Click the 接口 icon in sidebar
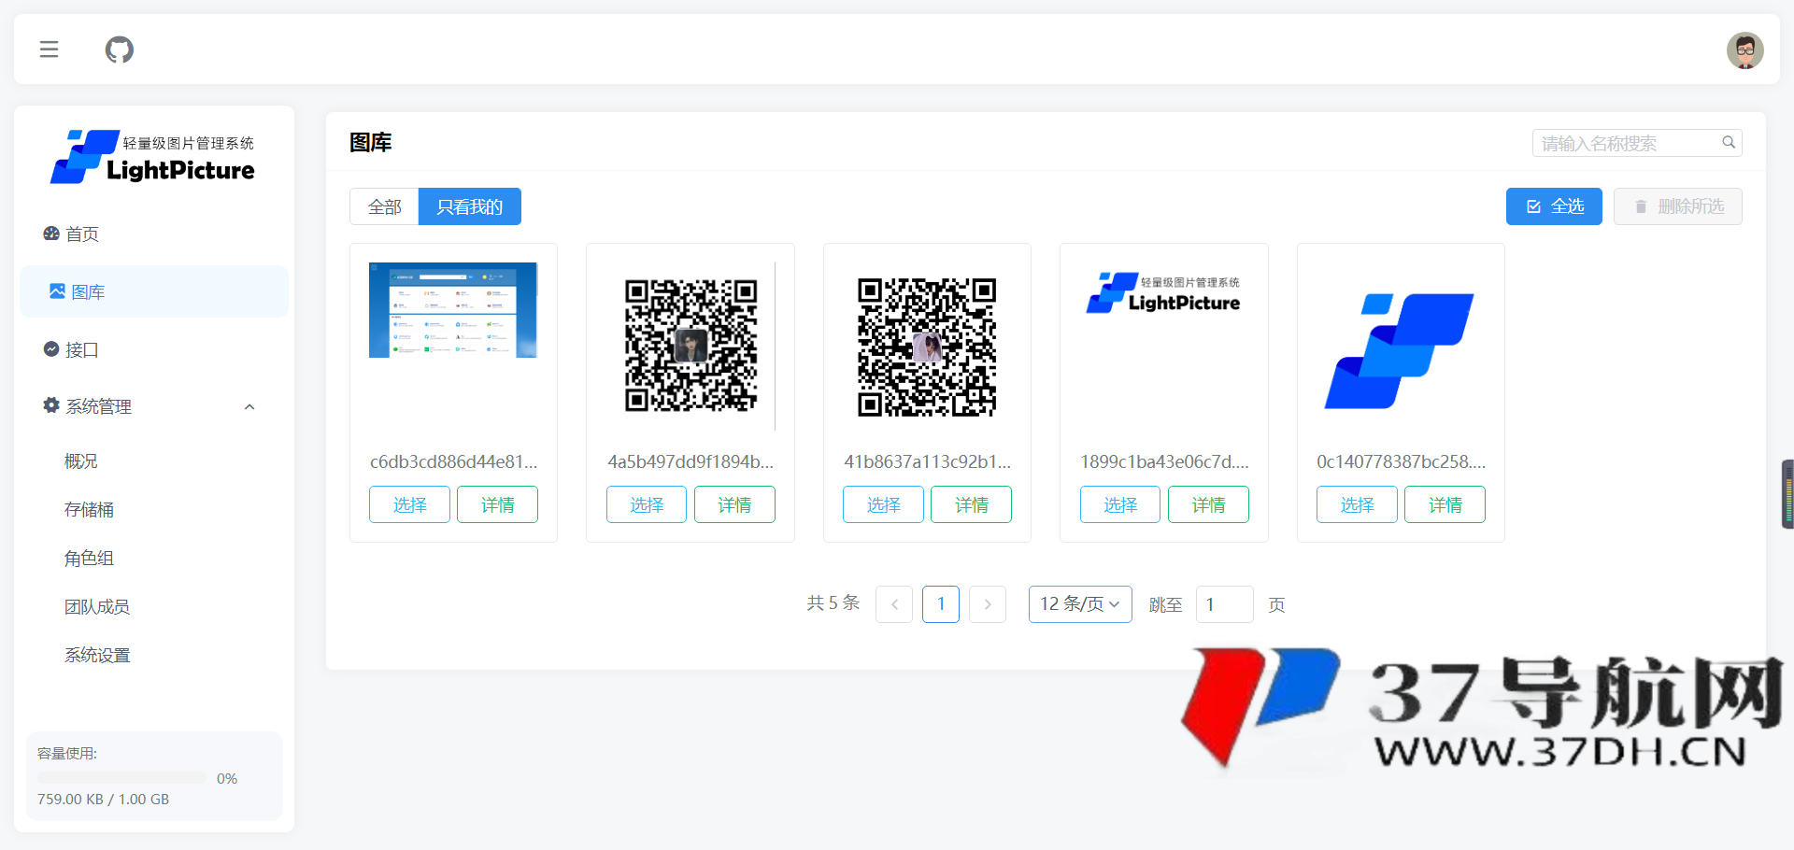 tap(51, 348)
